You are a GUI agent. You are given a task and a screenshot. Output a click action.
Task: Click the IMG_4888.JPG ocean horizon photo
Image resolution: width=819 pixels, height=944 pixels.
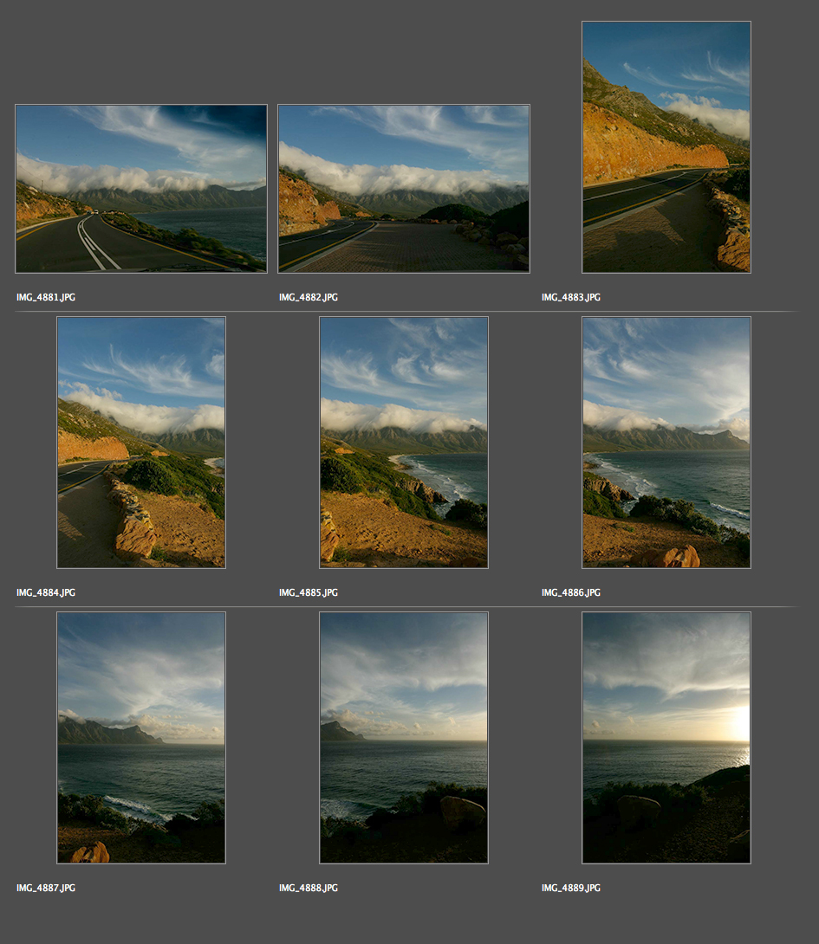click(x=403, y=737)
